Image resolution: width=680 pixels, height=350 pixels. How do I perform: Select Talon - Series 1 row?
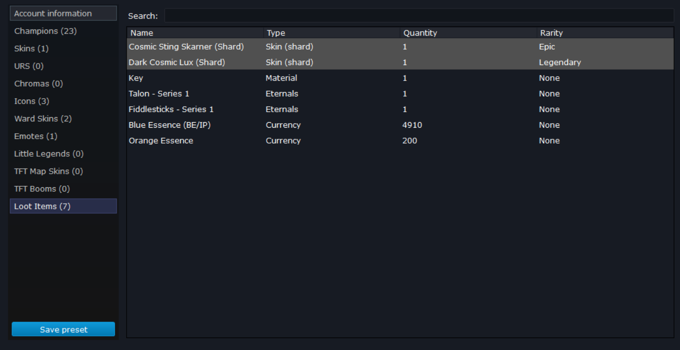coord(400,94)
